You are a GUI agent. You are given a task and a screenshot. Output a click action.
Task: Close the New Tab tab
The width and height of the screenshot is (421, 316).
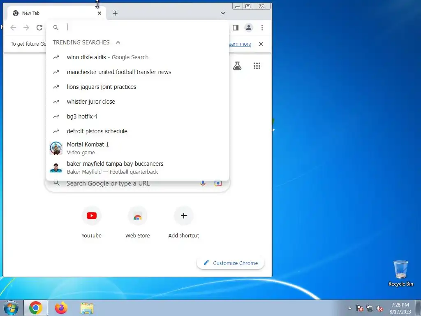pos(99,13)
